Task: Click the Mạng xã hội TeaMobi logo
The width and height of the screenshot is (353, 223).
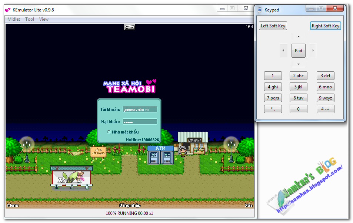Action: click(x=130, y=87)
